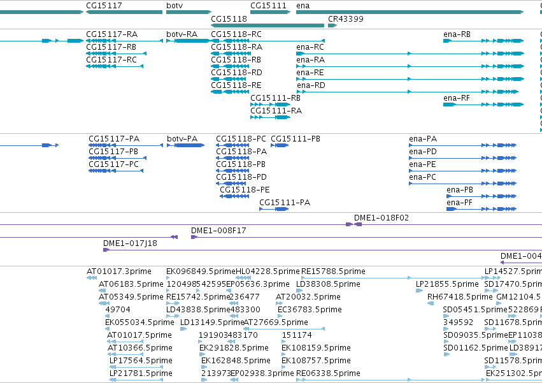Click the ena-RB transcript label
Viewport: 542px width, 383px height.
tap(457, 34)
